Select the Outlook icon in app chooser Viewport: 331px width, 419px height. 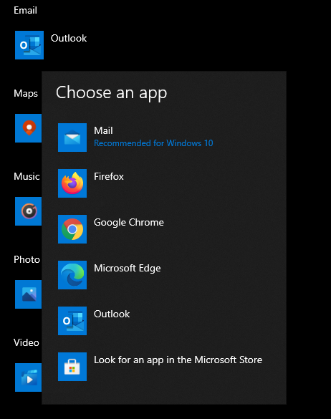[x=72, y=321]
